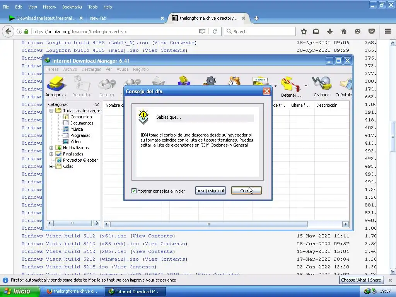Click the Detener cola toolbar icon
Image resolution: width=396 pixels, height=297 pixels.
(291, 87)
